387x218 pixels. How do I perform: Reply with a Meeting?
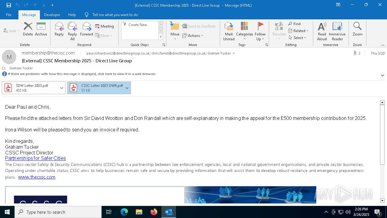[x=105, y=26]
